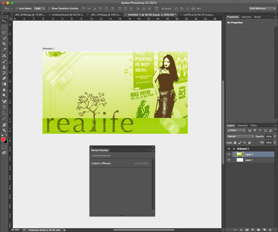Select the Eraser tool
278x232 pixels.
click(x=4, y=78)
